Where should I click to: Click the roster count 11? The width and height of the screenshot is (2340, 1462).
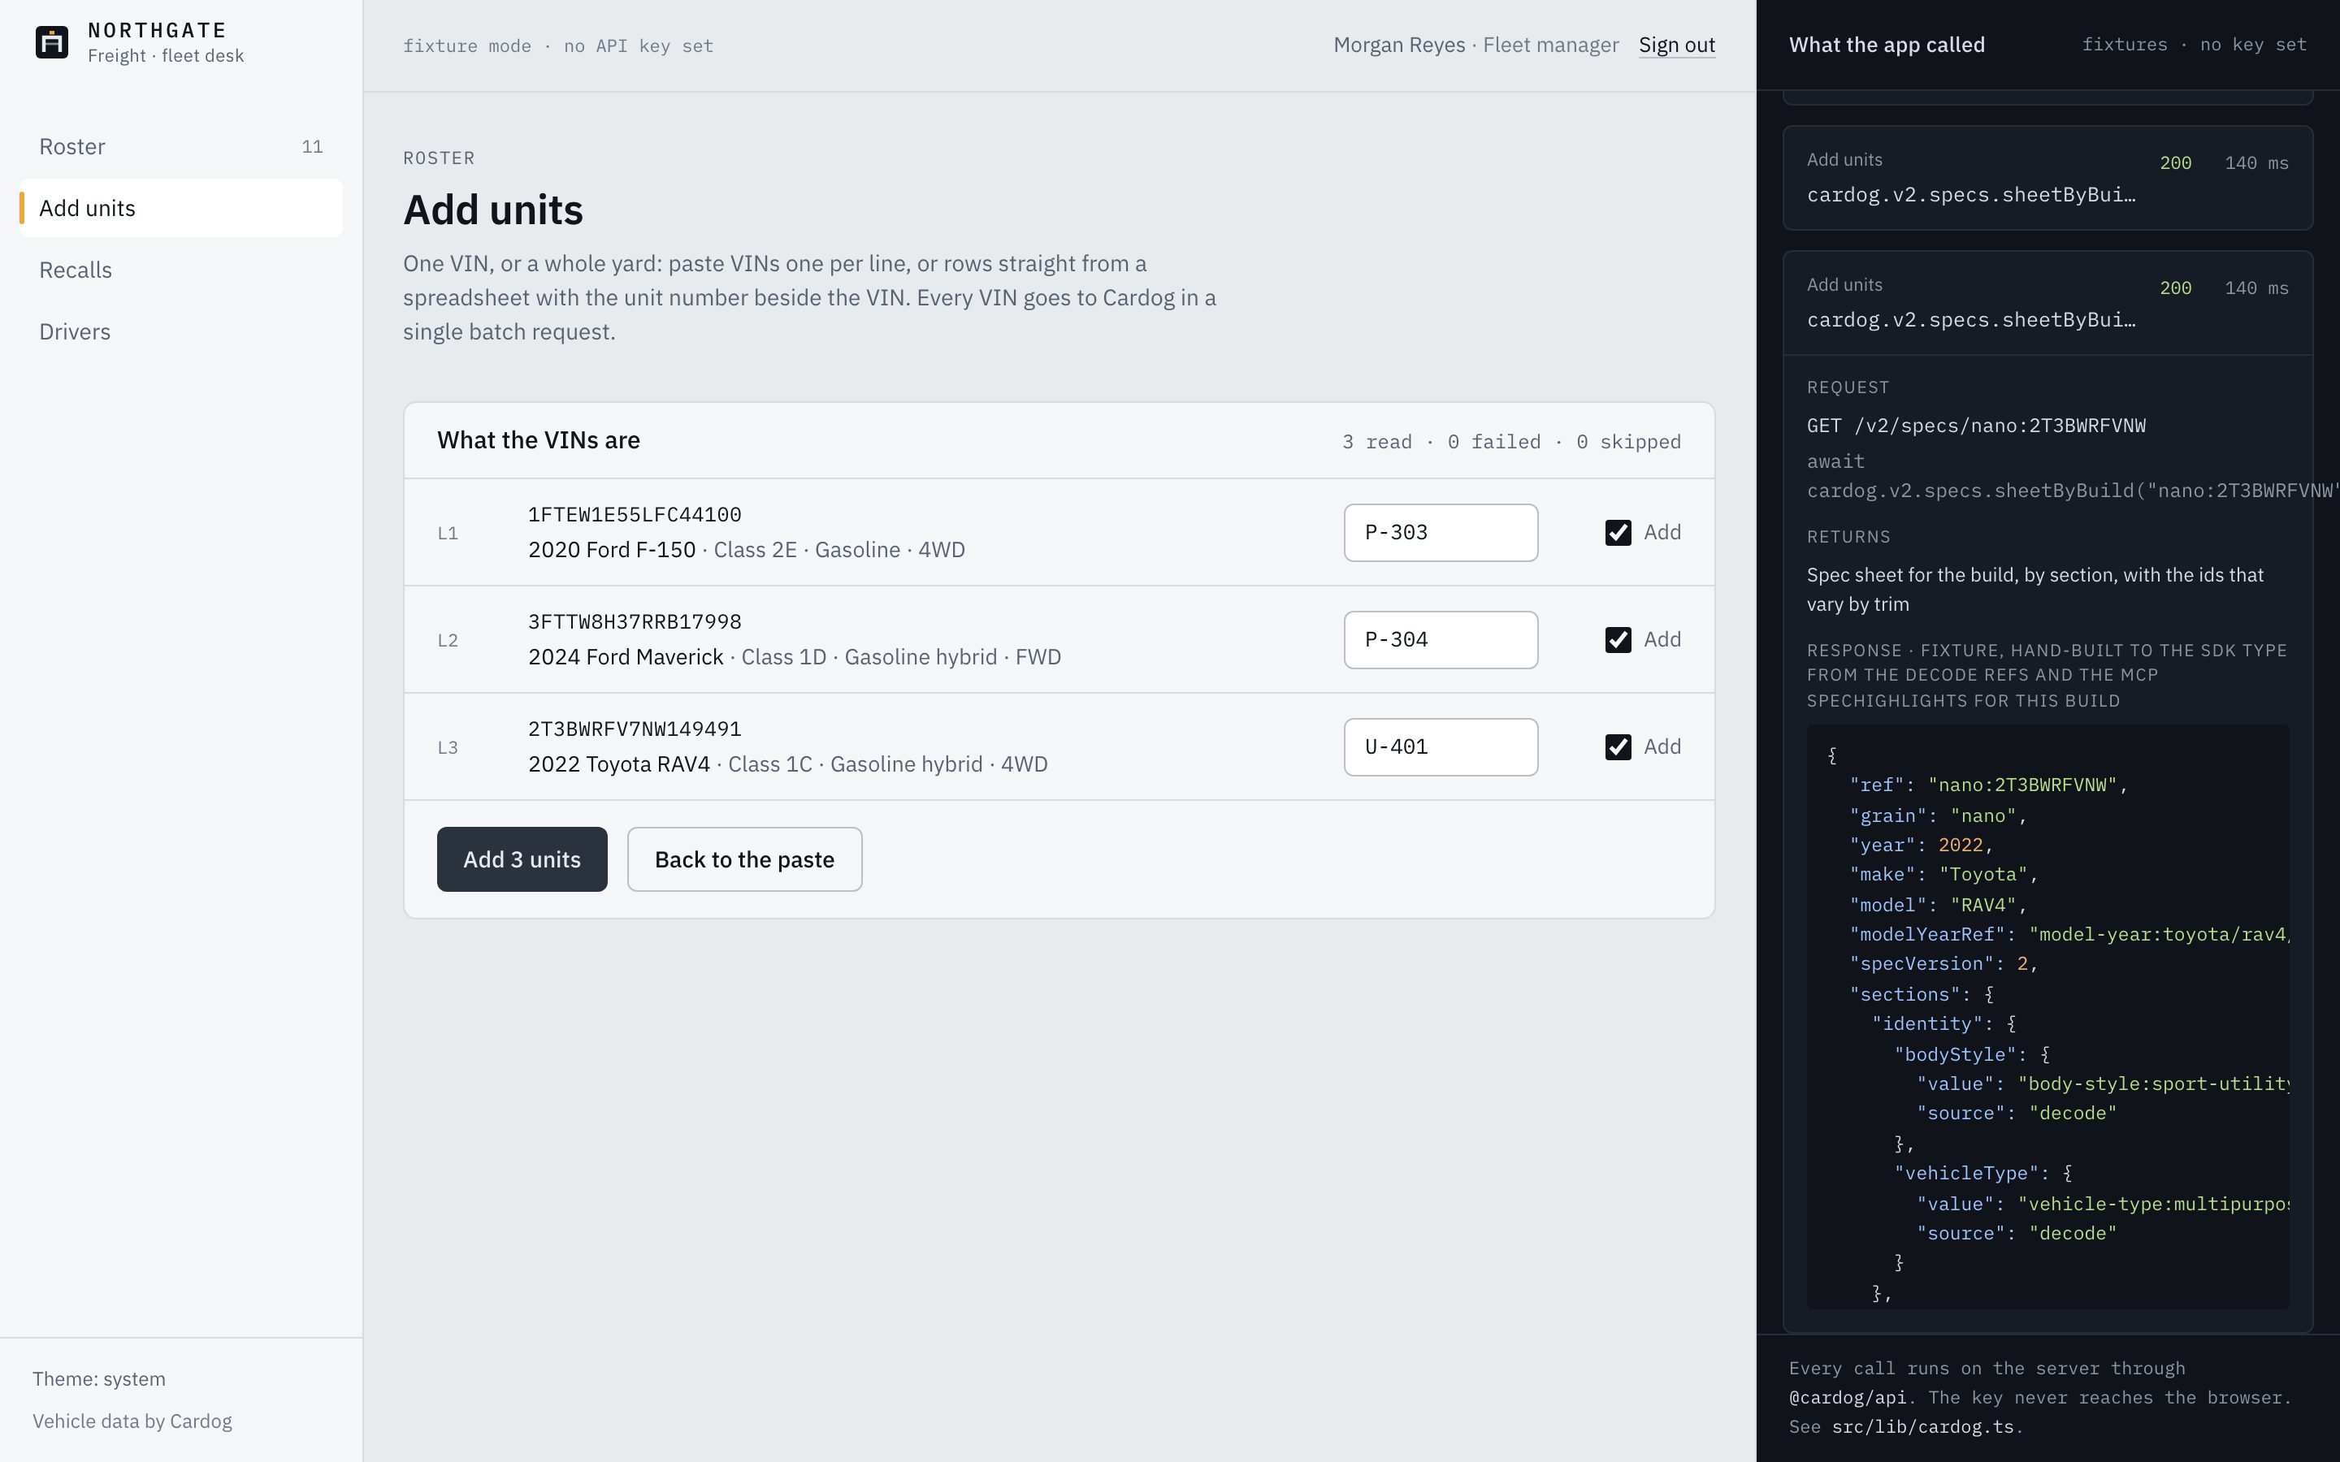pos(311,147)
